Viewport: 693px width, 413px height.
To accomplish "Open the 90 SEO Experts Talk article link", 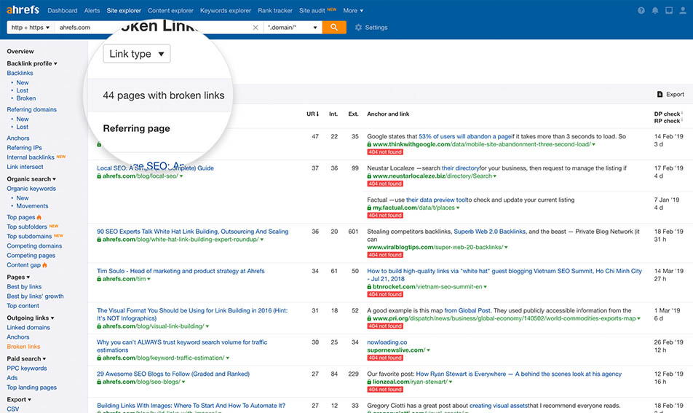I will coord(193,231).
